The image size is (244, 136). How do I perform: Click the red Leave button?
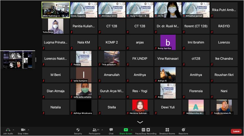tap(236, 131)
